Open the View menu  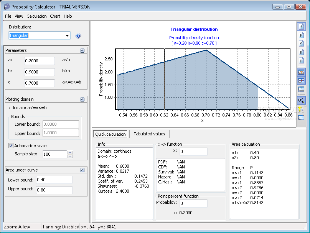tap(19, 16)
